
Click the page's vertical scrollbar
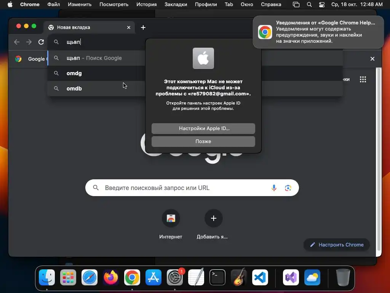(379, 159)
